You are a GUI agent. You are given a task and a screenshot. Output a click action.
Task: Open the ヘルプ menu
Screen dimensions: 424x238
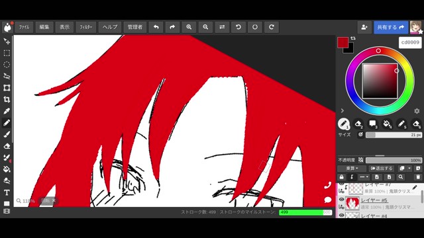click(110, 27)
